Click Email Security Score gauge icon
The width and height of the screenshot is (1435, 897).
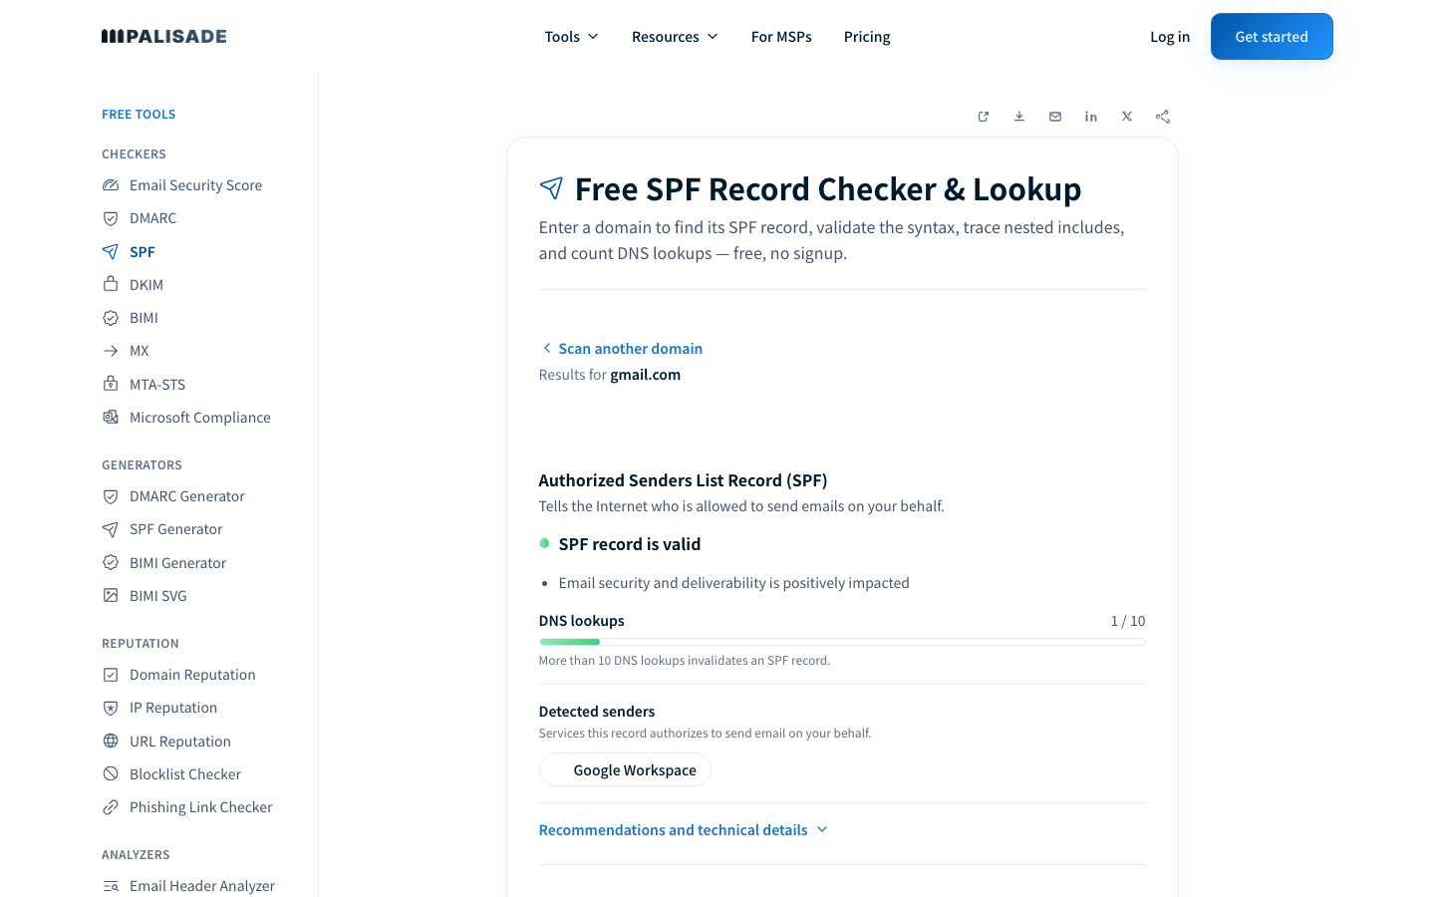click(x=111, y=185)
